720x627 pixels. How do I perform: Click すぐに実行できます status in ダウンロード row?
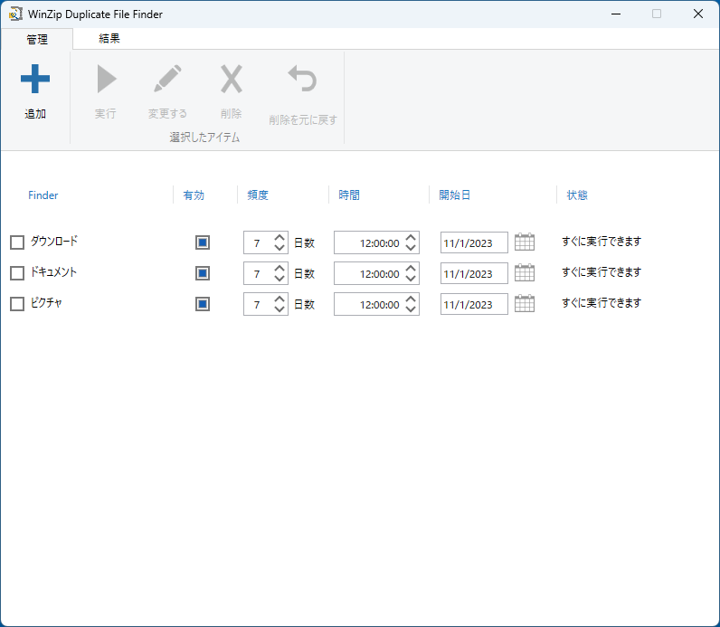(x=602, y=242)
